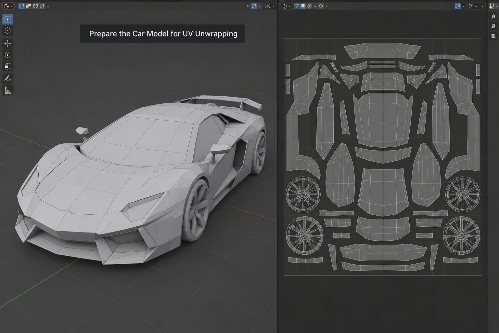
Task: Select the Scale tool in left toolbar
Action: [x=7, y=67]
